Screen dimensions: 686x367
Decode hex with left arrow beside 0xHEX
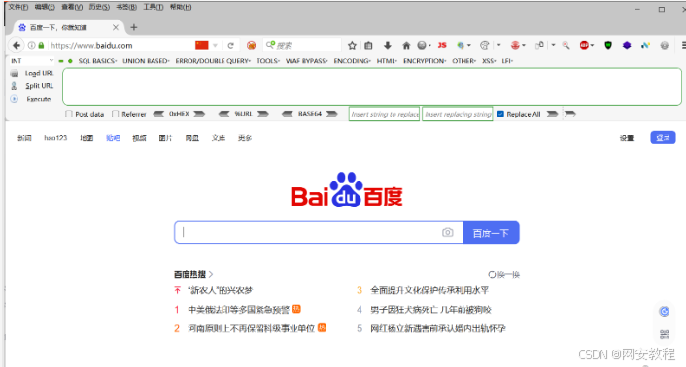coord(158,114)
